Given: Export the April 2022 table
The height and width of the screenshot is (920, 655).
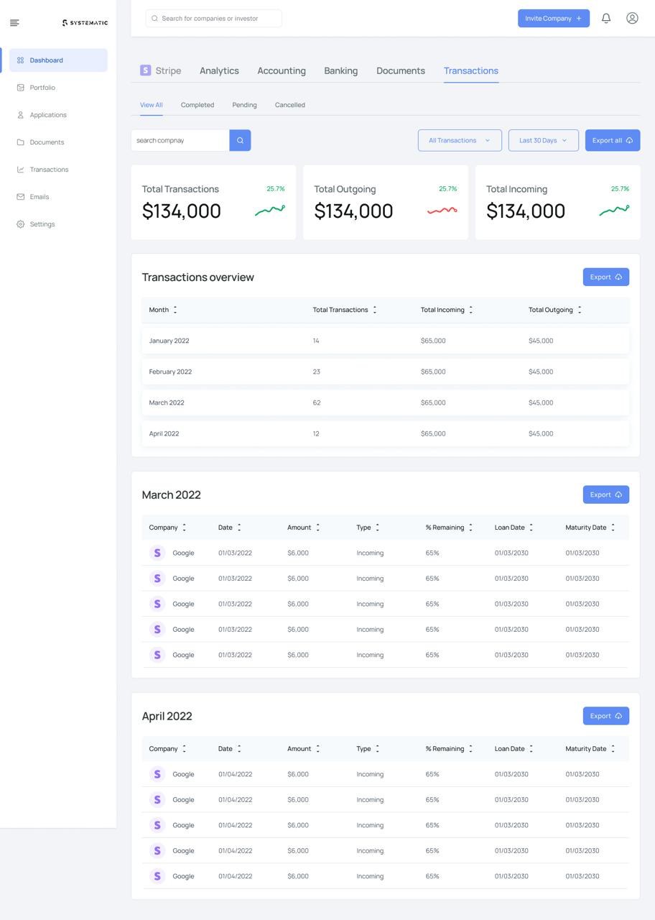Looking at the screenshot, I should 606,716.
